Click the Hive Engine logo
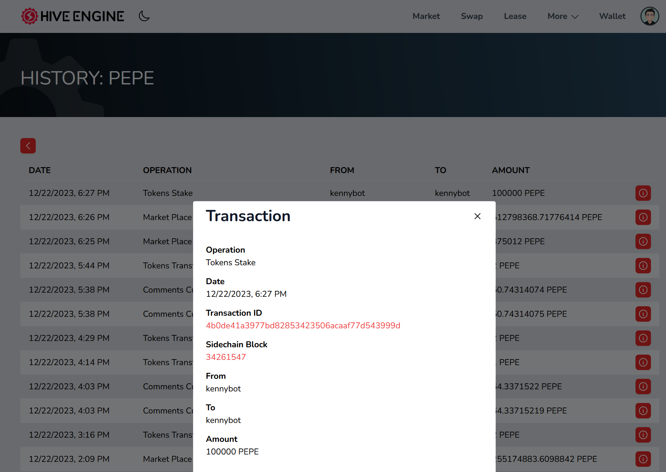The height and width of the screenshot is (472, 666). (73, 16)
